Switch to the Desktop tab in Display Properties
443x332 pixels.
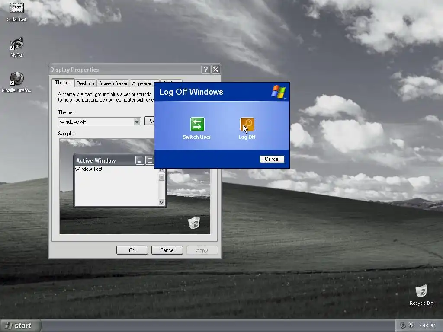click(85, 83)
